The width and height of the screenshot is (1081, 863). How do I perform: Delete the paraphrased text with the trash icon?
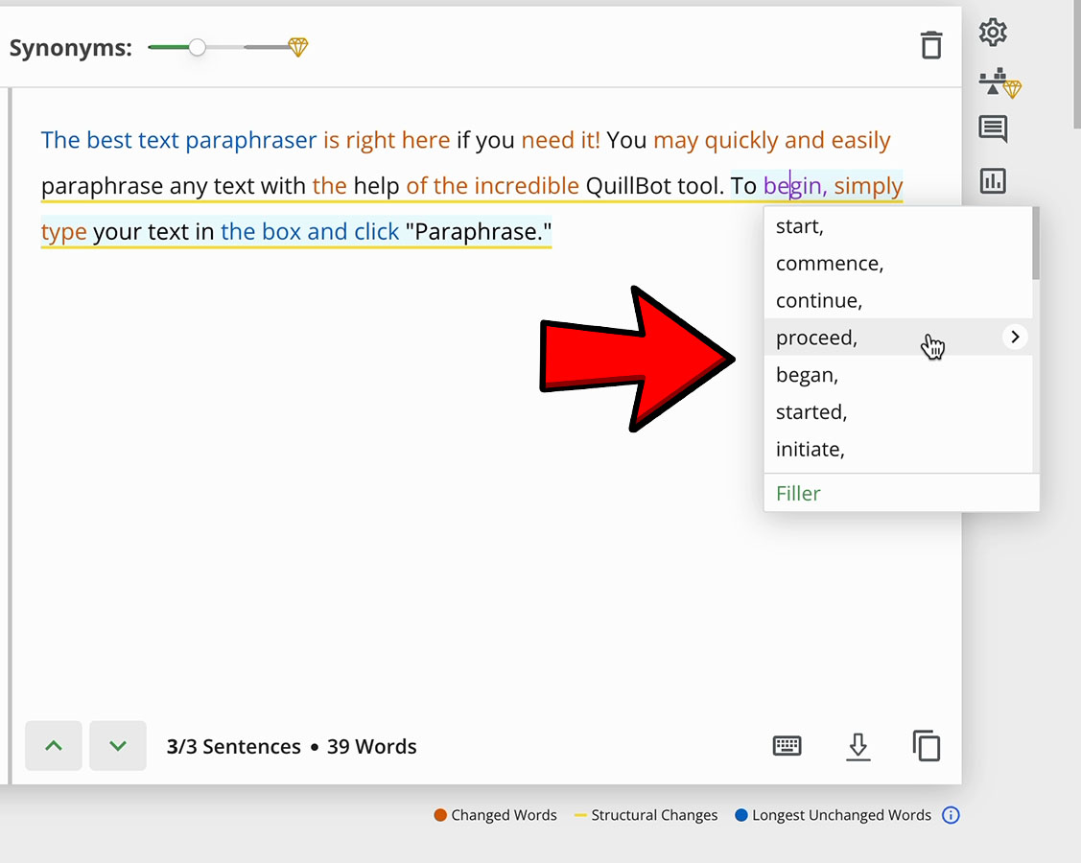(x=930, y=45)
